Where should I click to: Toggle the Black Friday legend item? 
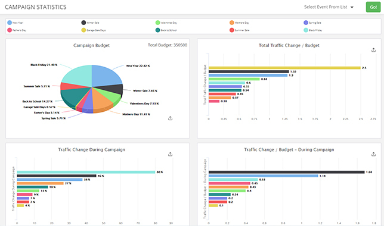[313, 30]
